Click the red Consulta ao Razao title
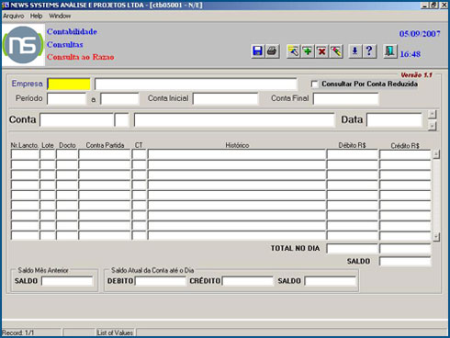 pos(81,57)
